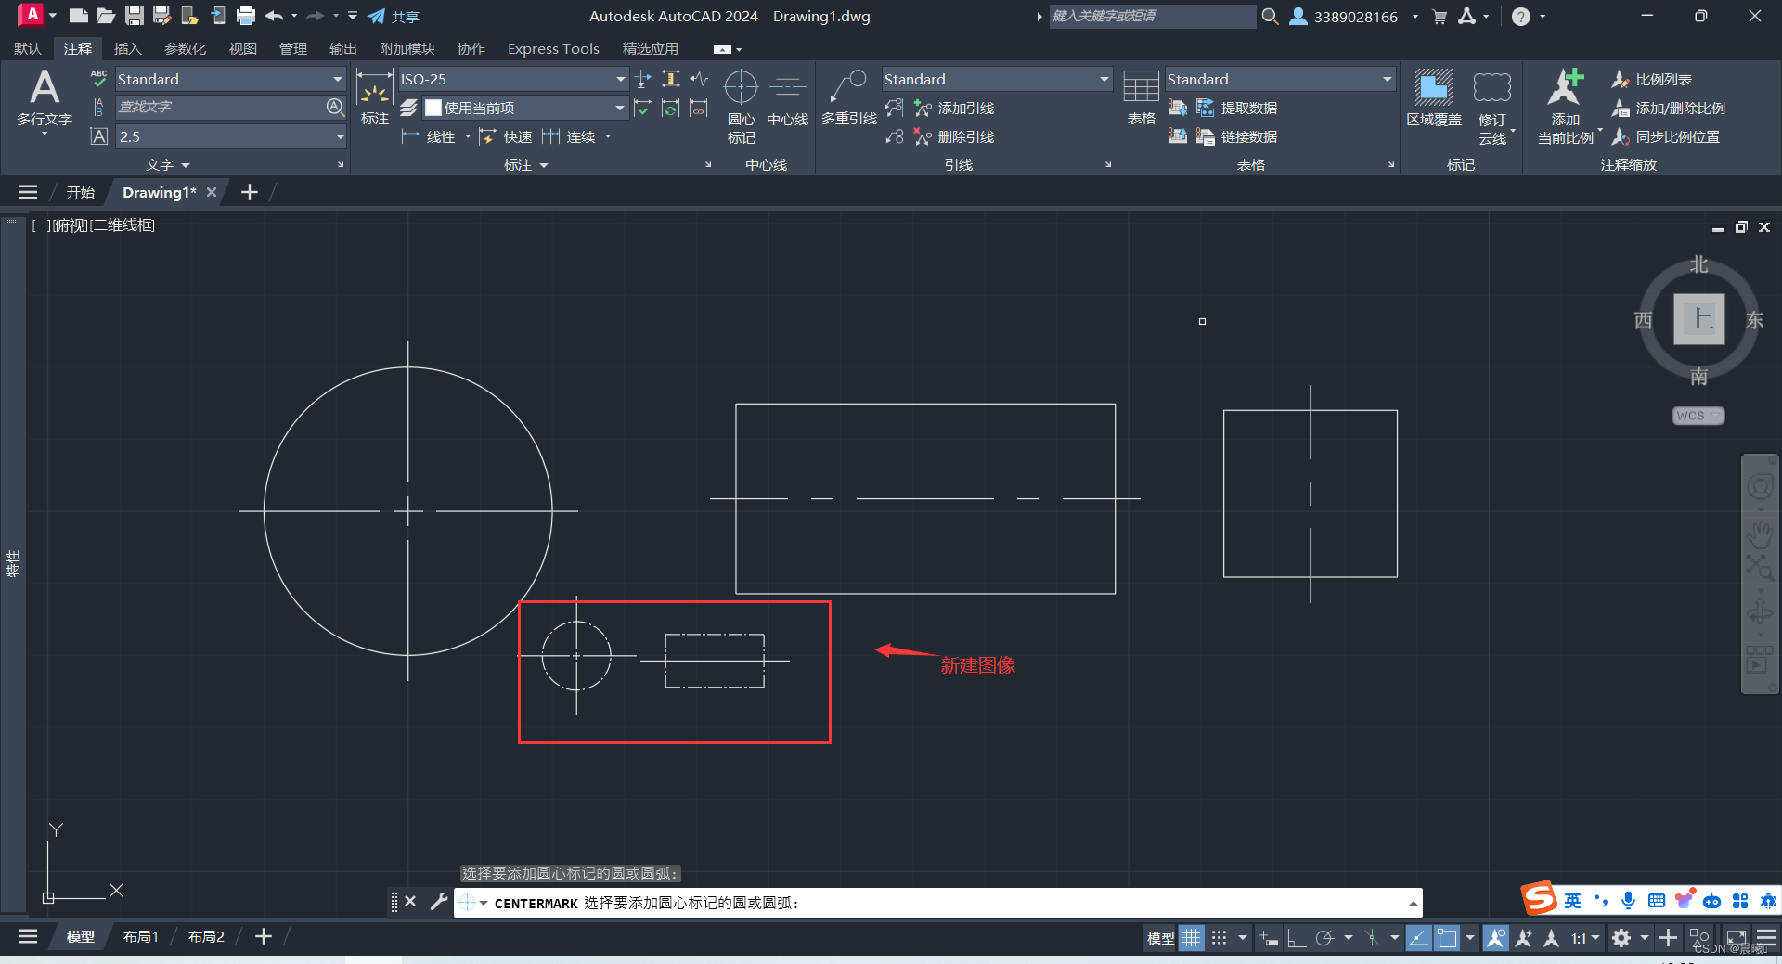Toggle grid display in the status bar
Viewport: 1782px width, 964px height.
click(x=1191, y=938)
